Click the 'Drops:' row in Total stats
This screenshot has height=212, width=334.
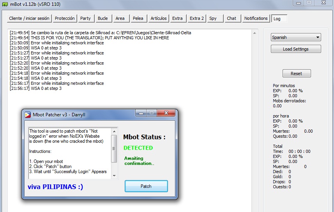tap(282, 182)
